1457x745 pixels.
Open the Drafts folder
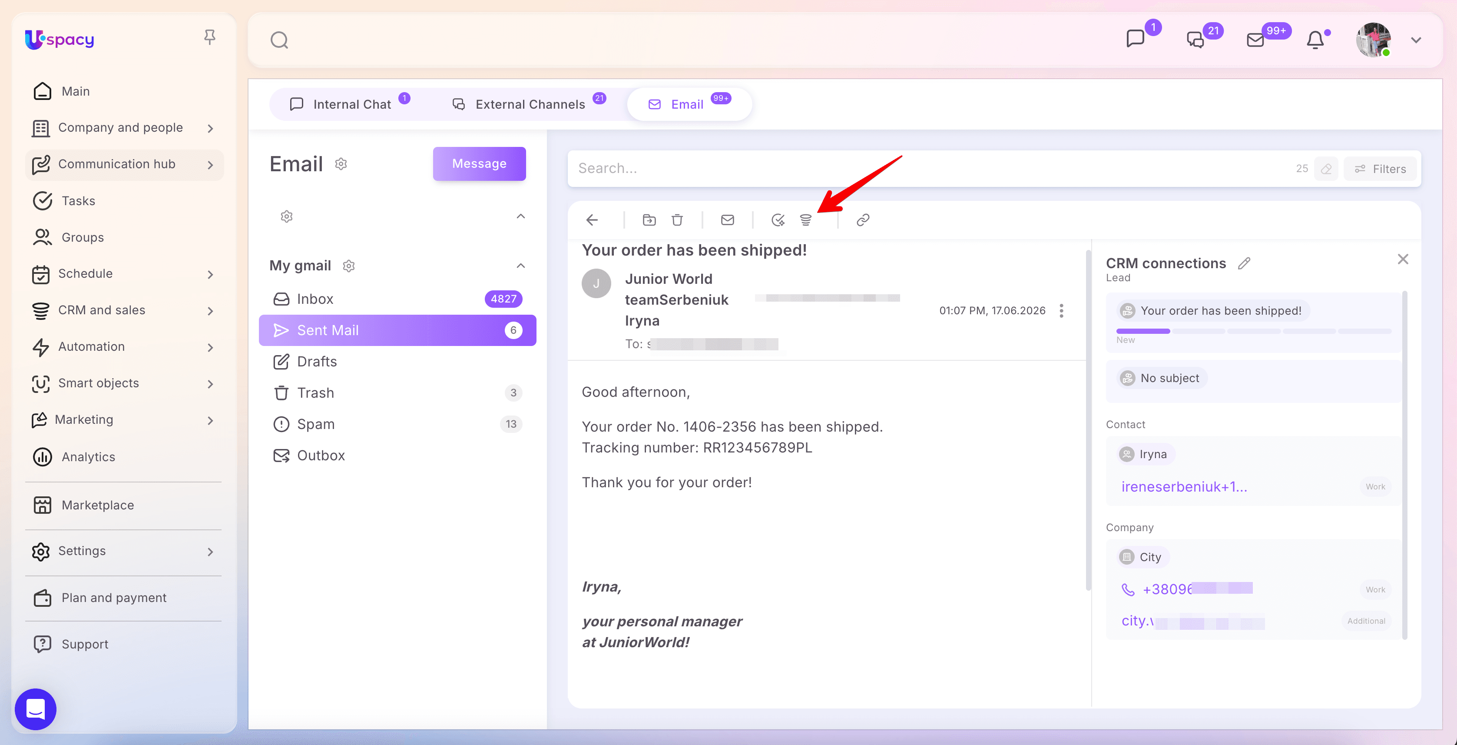397,362
